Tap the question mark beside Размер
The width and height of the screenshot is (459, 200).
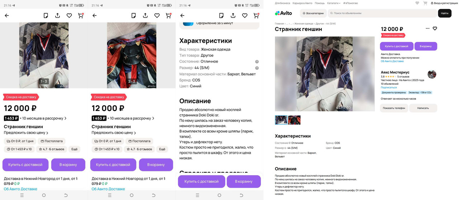(x=257, y=68)
